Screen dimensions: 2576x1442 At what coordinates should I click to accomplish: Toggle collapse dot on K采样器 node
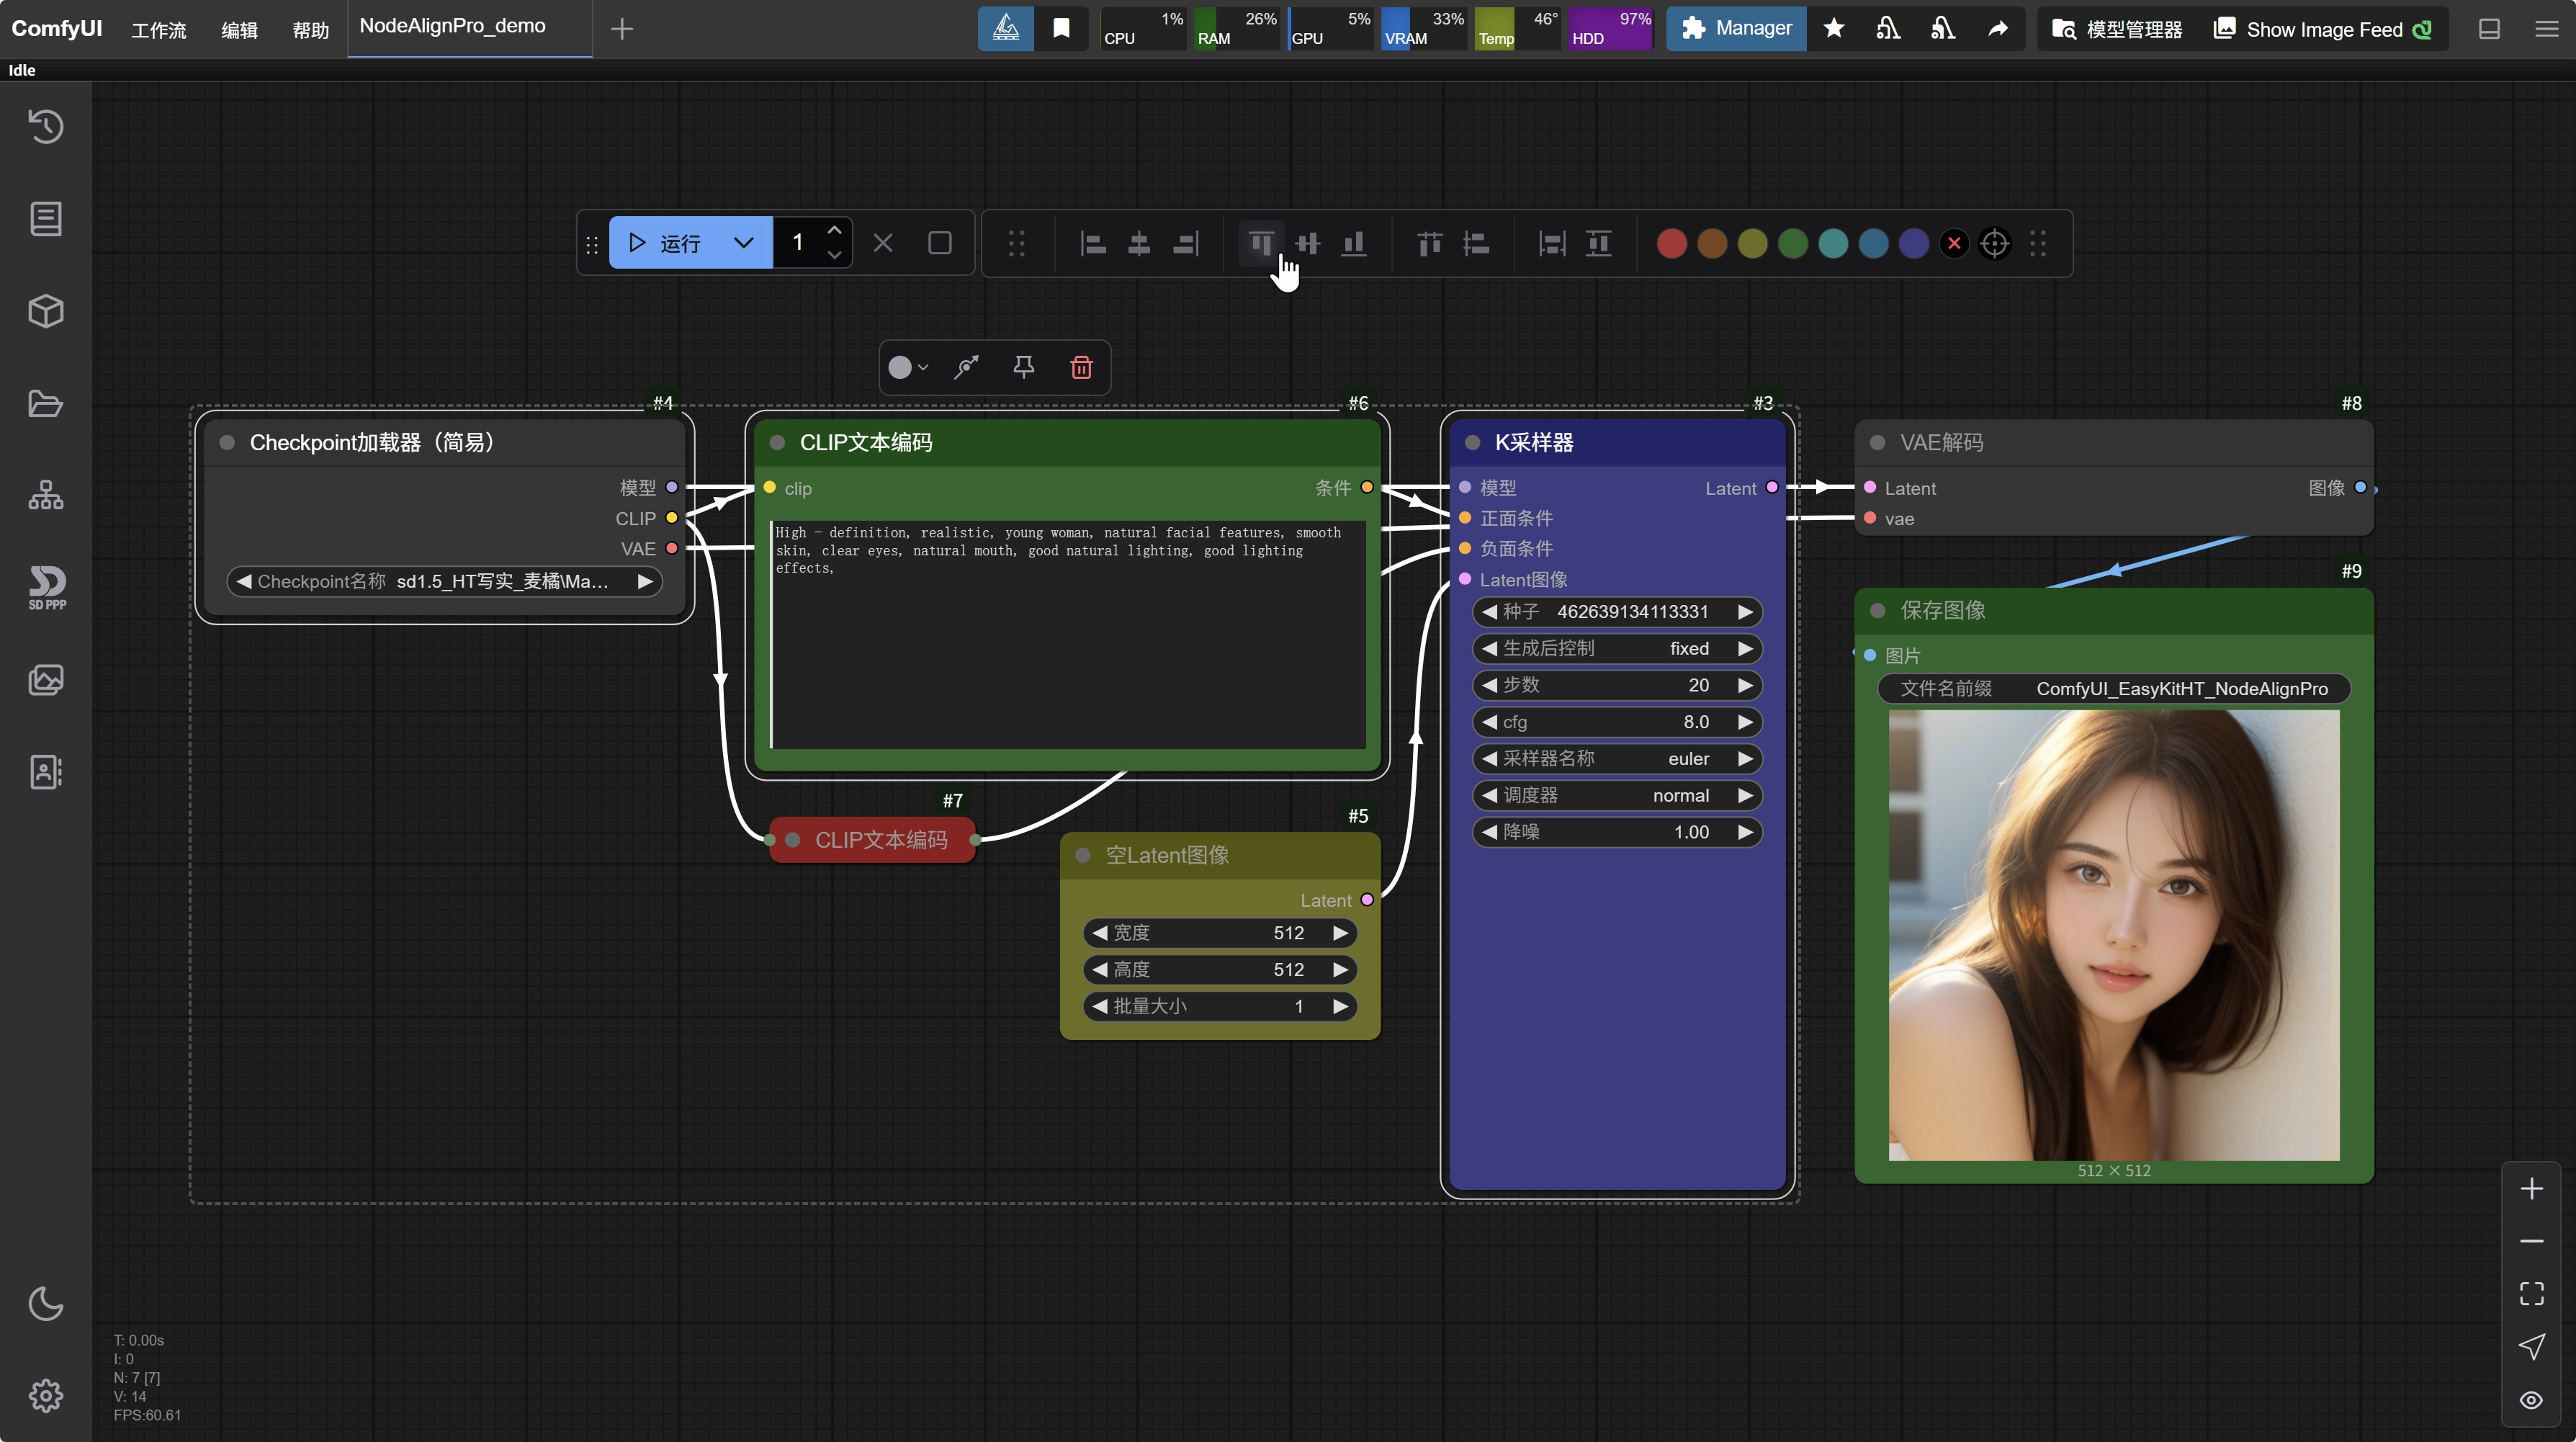pos(1472,442)
